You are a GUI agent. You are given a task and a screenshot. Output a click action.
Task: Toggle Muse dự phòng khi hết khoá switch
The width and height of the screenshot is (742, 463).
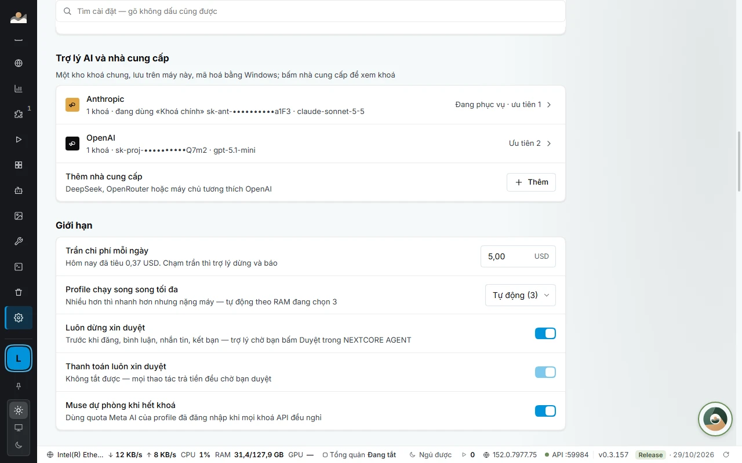[545, 411]
